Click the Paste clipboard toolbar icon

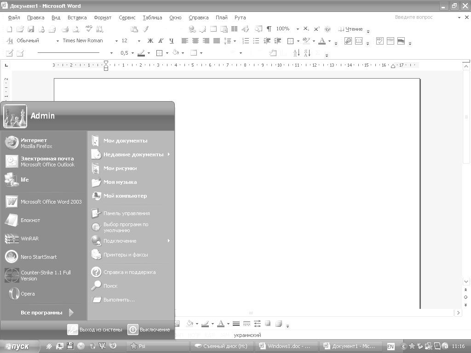(134, 29)
